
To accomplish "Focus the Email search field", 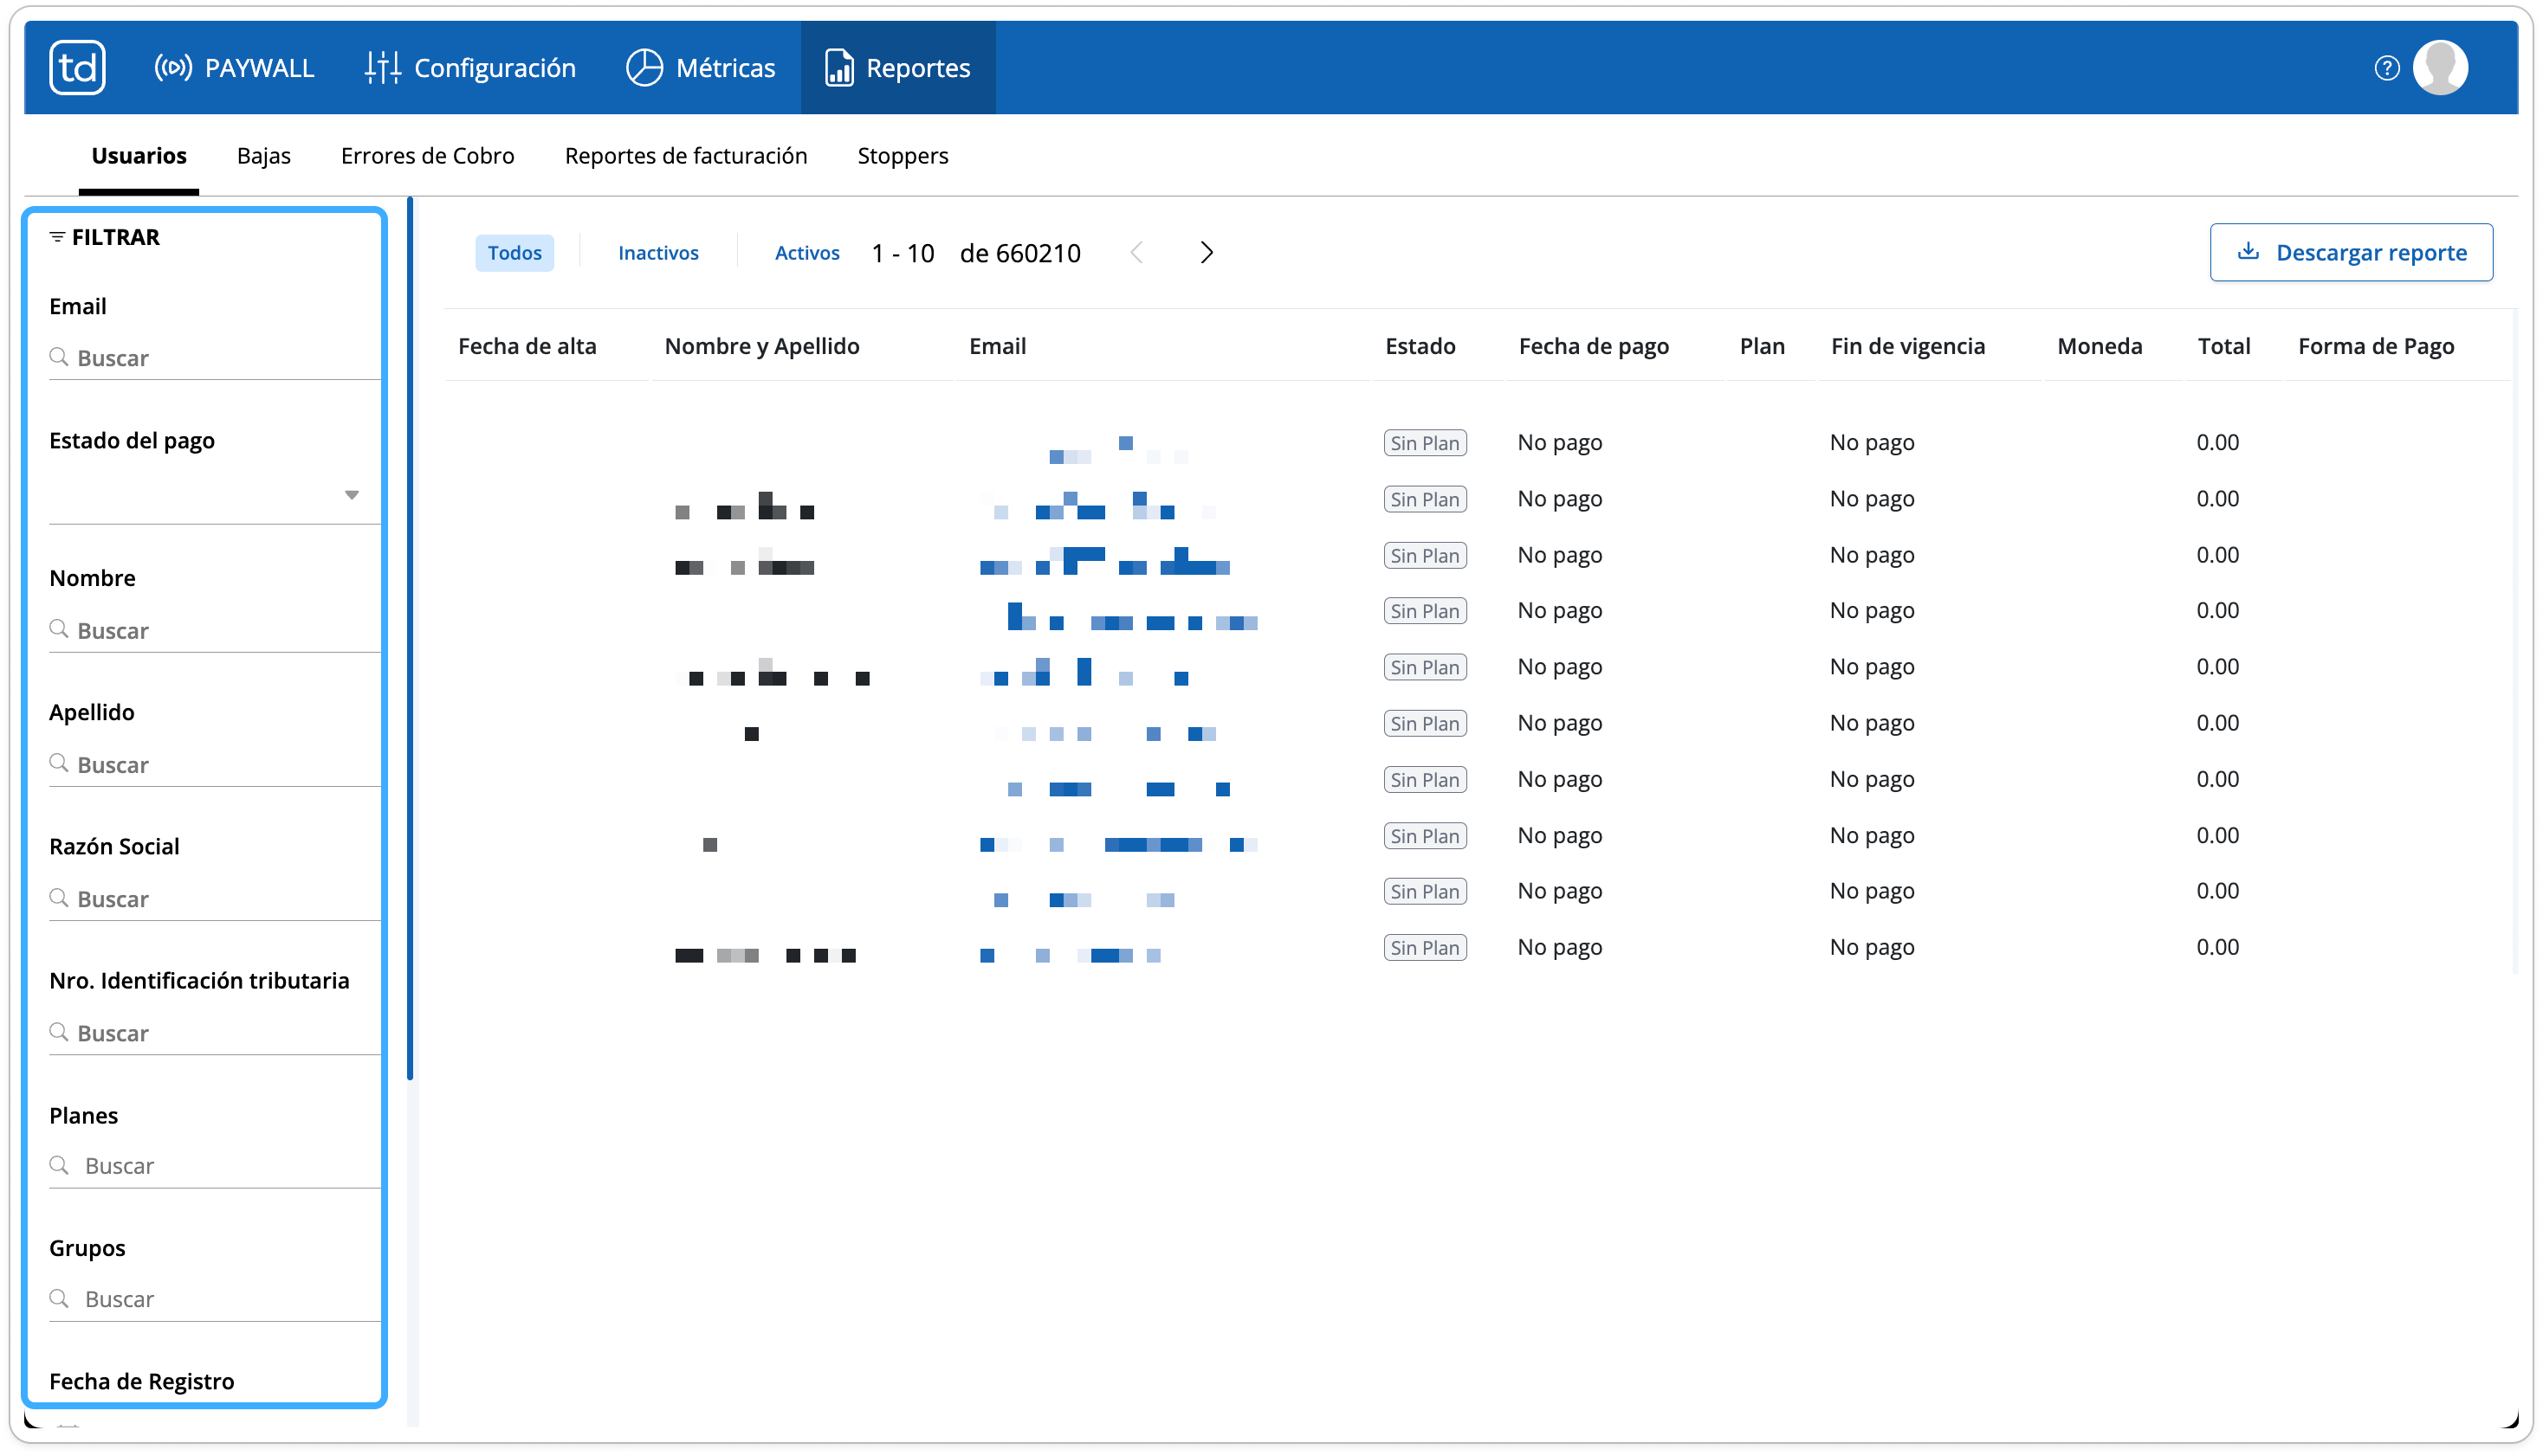I will pos(215,358).
